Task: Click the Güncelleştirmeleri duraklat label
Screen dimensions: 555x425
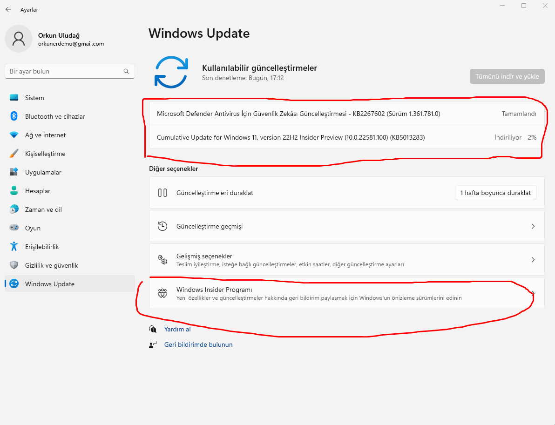Action: coord(215,193)
